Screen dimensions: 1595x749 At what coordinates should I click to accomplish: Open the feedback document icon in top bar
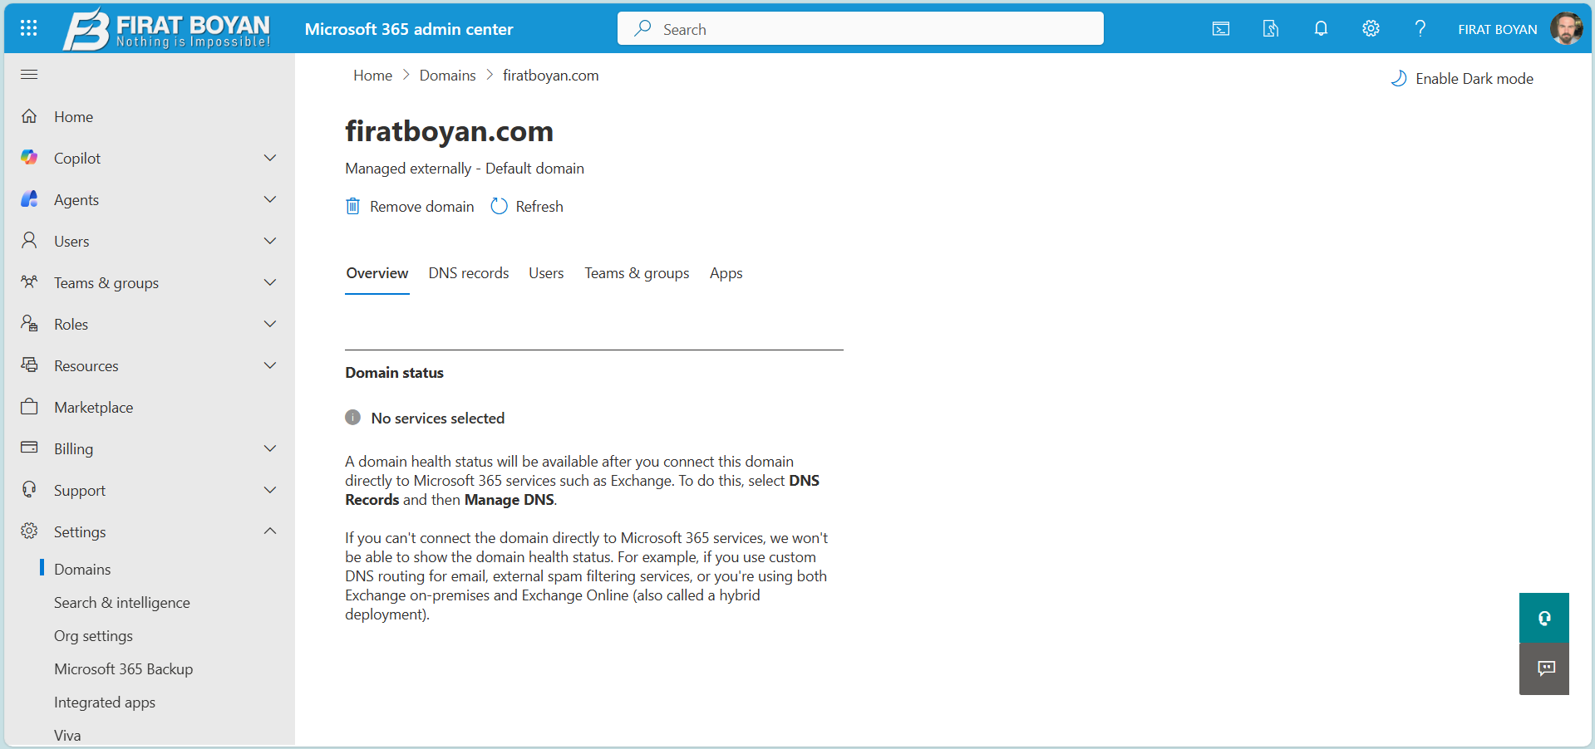click(x=1270, y=27)
